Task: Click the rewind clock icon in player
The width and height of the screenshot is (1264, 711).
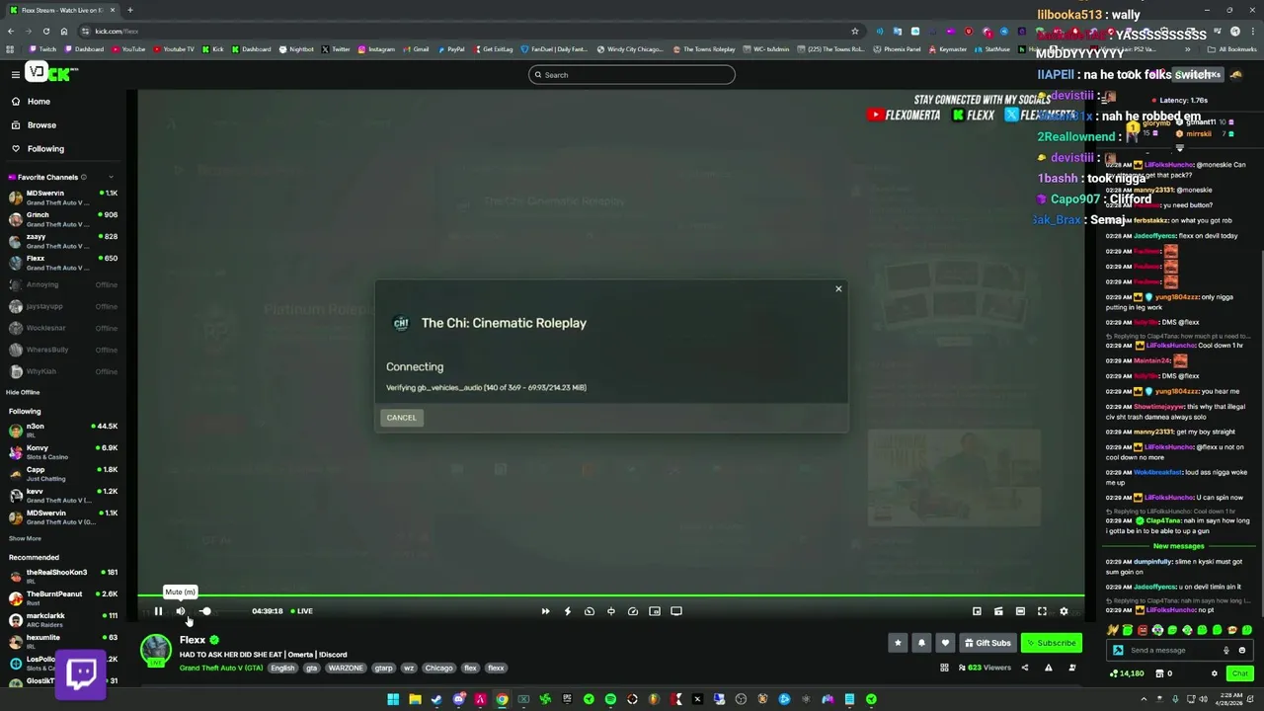Action: pos(590,611)
